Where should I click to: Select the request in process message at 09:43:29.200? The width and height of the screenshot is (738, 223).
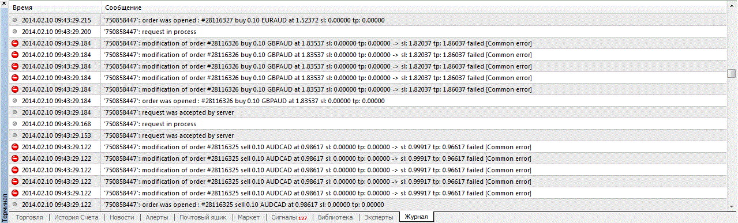[x=150, y=32]
